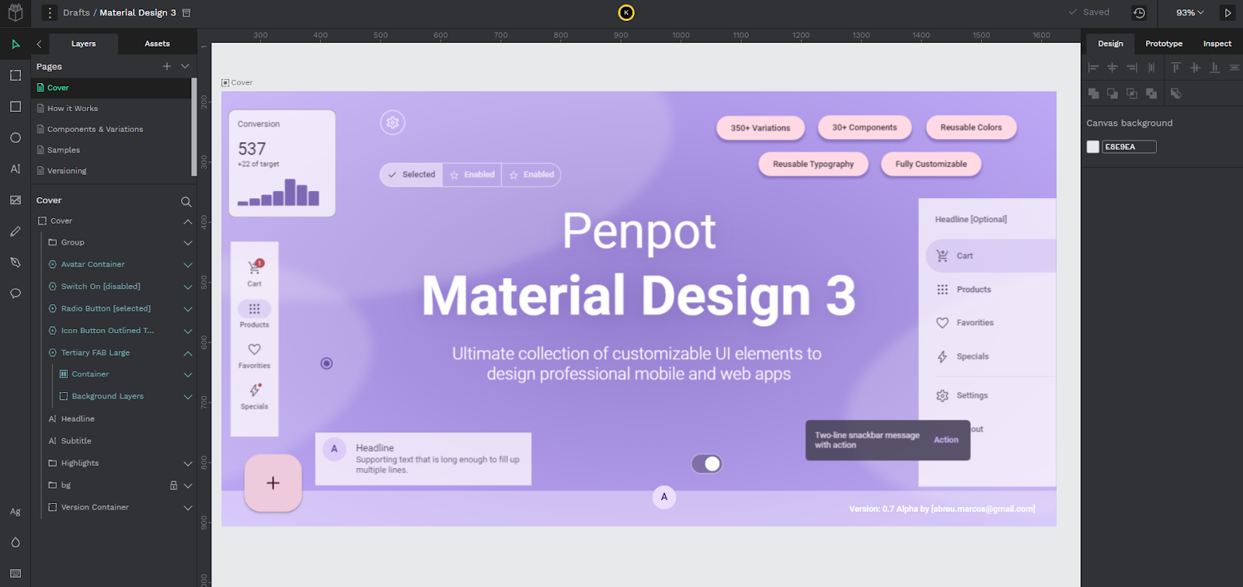Search layers with magnifier icon
The height and width of the screenshot is (587, 1243).
click(186, 201)
